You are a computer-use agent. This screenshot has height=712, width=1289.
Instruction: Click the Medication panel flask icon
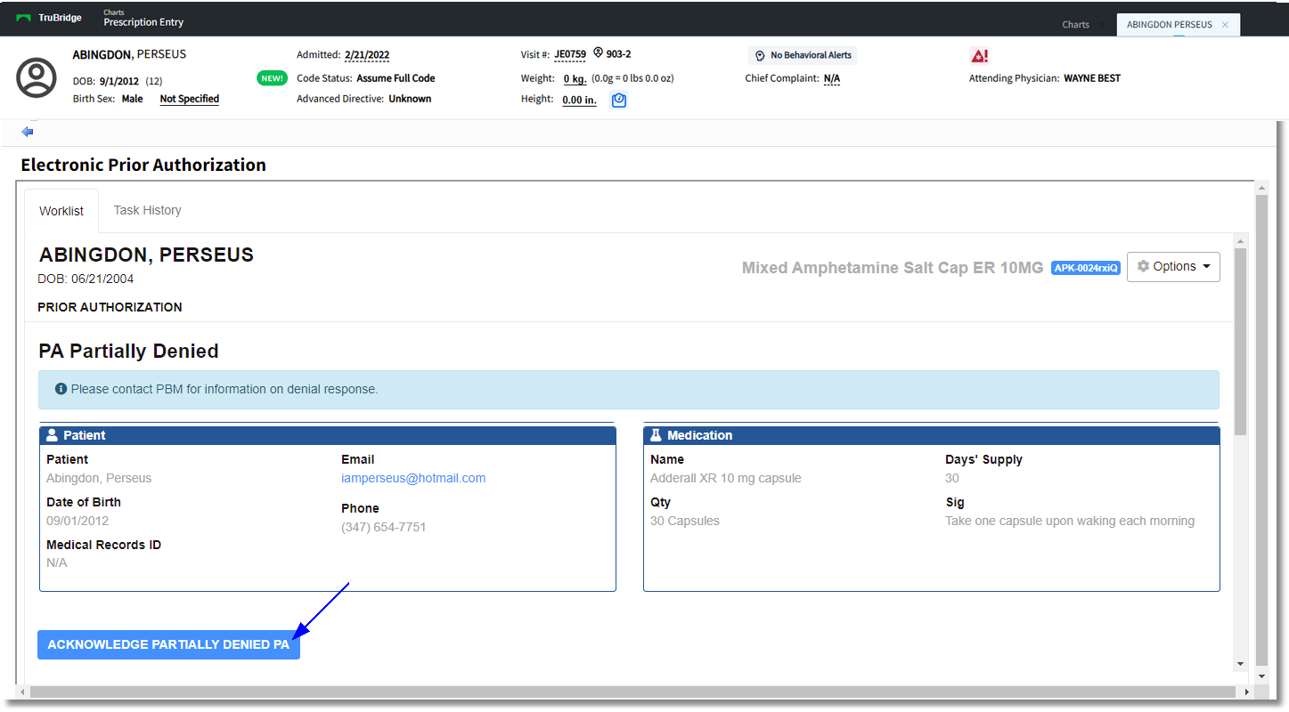pyautogui.click(x=656, y=435)
